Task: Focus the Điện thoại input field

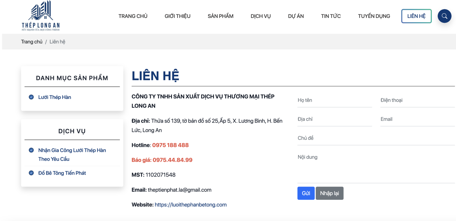Action: pyautogui.click(x=418, y=100)
